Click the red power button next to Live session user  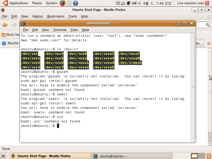(207, 3)
